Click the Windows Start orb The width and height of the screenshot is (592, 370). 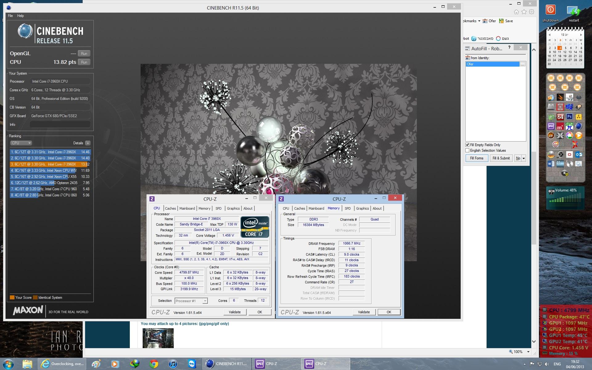[8, 364]
